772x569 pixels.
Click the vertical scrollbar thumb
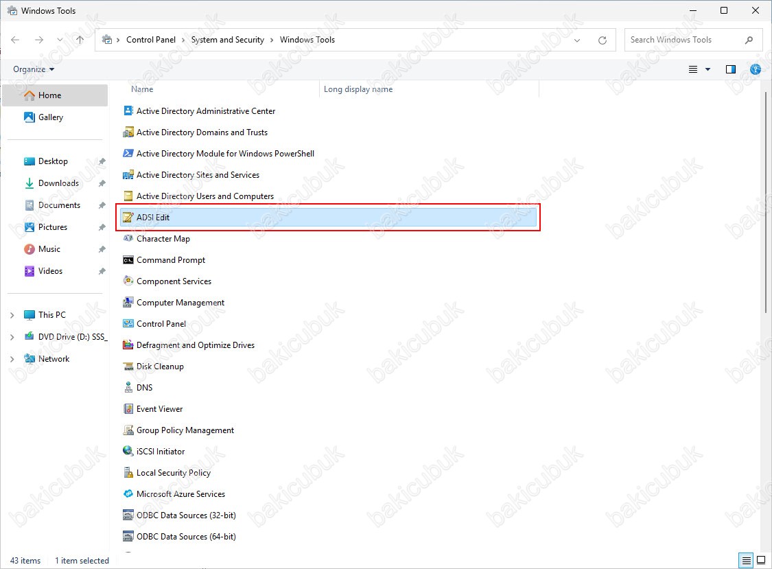pyautogui.click(x=766, y=202)
